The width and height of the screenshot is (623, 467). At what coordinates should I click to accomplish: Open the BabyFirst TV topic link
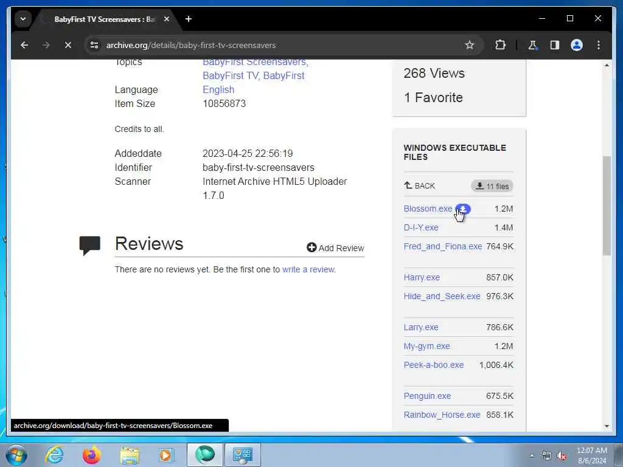231,76
